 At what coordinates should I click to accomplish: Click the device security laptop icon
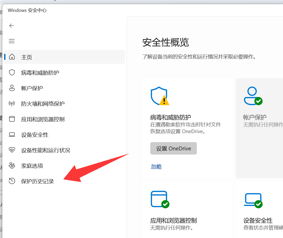tap(12, 135)
